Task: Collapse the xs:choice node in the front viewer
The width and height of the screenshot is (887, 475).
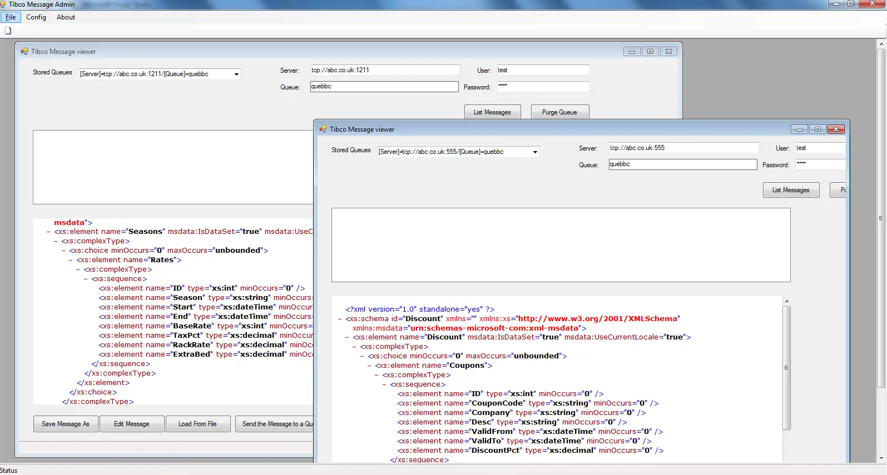Action: coord(362,356)
